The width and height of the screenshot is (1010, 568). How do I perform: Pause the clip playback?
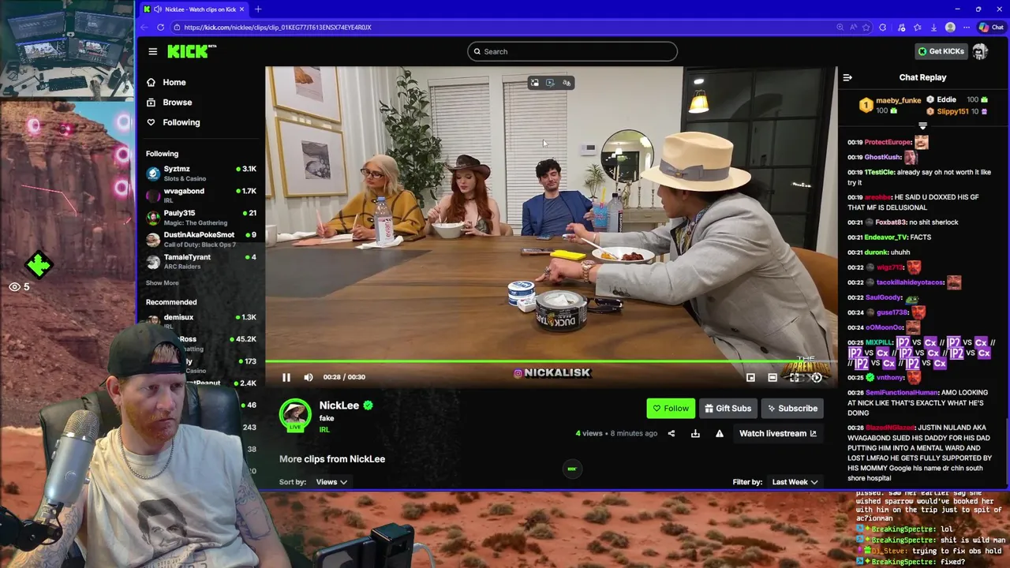coord(286,377)
